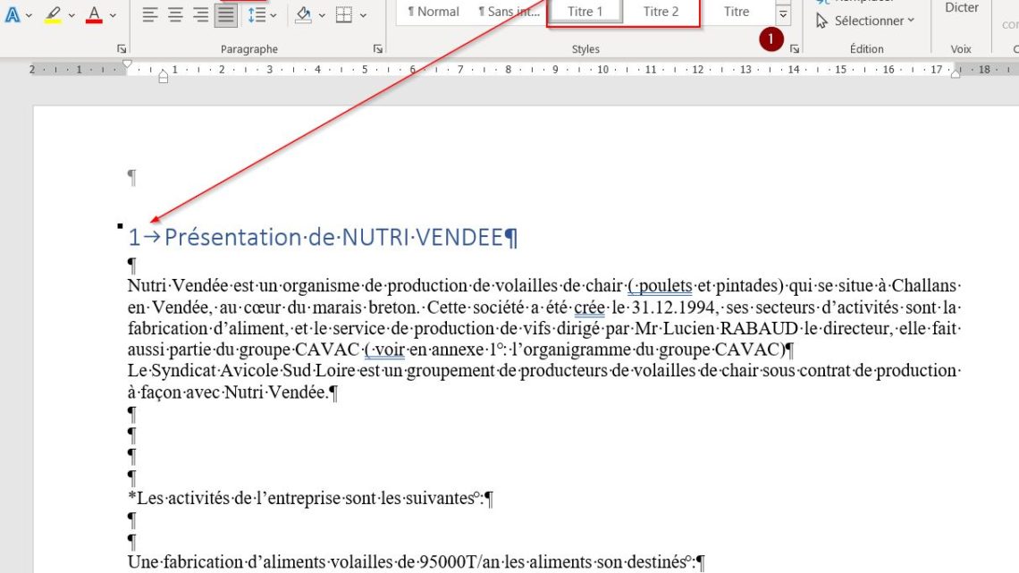Apply the Sans interligne style

pos(509,12)
